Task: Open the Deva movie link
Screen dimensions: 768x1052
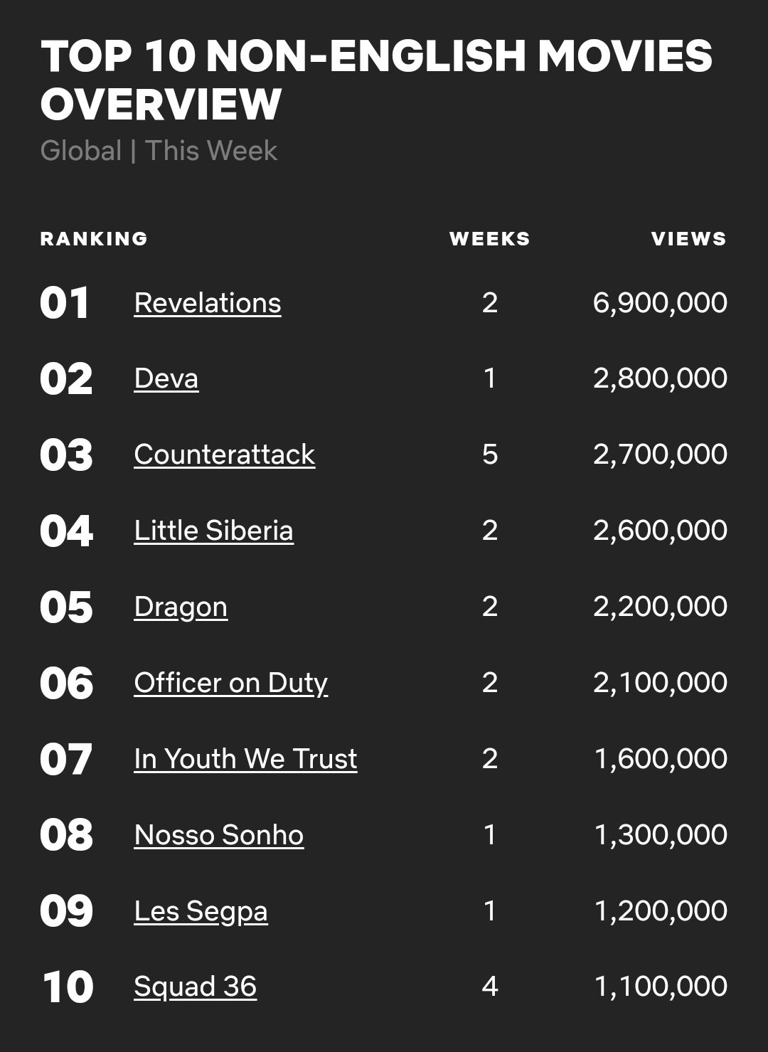Action: click(166, 378)
